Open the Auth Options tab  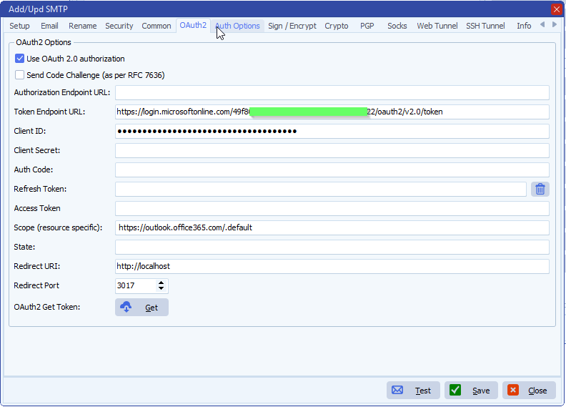point(237,26)
